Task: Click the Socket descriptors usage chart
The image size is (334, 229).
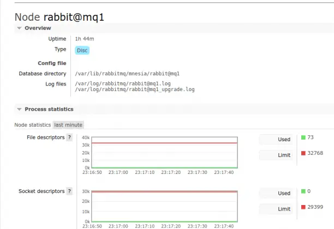Action: pyautogui.click(x=164, y=206)
